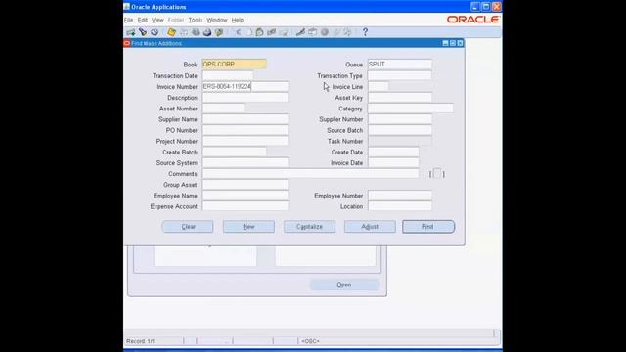Click the Adjust button
Image resolution: width=626 pixels, height=352 pixels.
(370, 227)
